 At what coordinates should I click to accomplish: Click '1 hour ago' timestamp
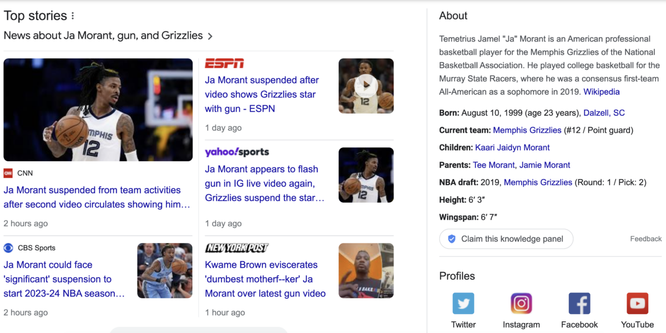coord(225,312)
